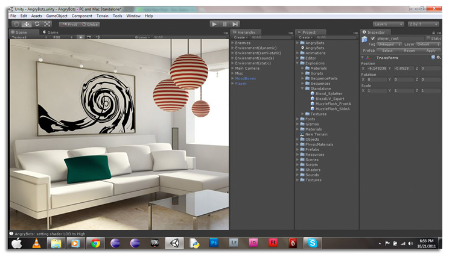Image resolution: width=452 pixels, height=257 pixels.
Task: Open the GameObject menu
Action: [57, 16]
